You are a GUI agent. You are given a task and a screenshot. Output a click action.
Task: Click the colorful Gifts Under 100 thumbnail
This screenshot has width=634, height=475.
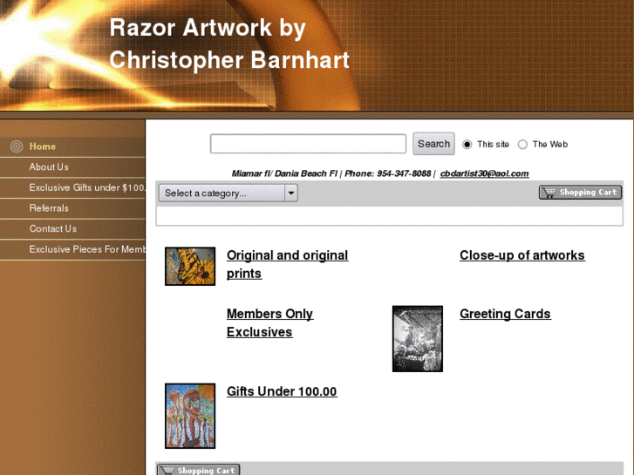[x=190, y=416]
